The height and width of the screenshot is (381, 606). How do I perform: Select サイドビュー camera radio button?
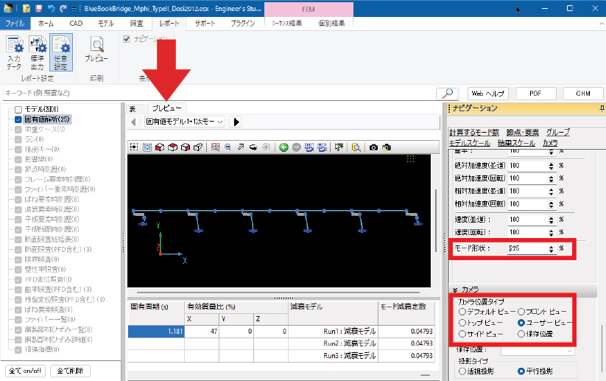pyautogui.click(x=462, y=334)
